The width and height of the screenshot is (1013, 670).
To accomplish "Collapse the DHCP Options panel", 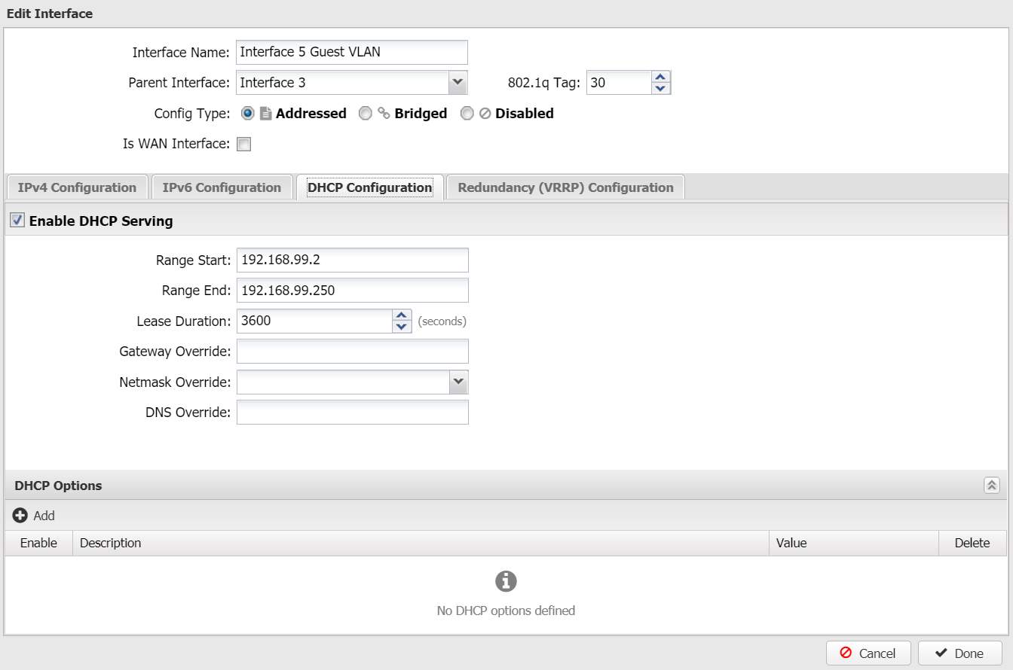I will 991,486.
